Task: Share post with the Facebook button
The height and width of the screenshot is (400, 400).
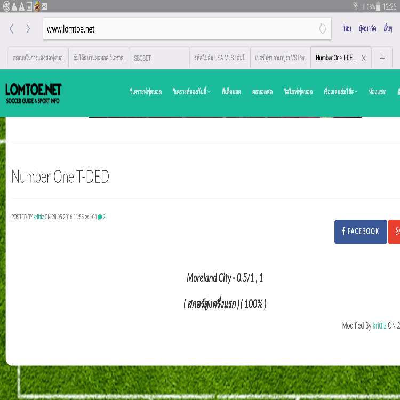Action: point(361,231)
